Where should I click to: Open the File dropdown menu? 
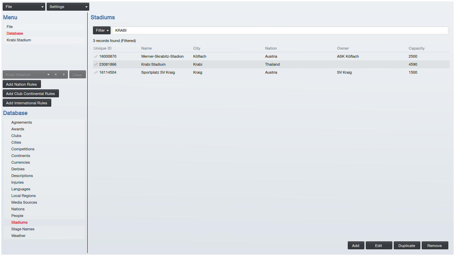(x=24, y=7)
